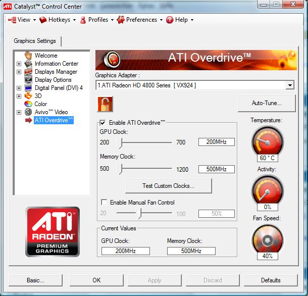Click the Information Center icon
This screenshot has height=296, width=308.
[28, 64]
